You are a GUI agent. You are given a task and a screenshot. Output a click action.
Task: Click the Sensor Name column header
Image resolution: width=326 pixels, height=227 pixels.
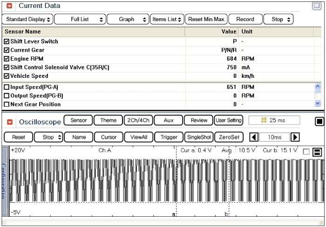click(x=94, y=32)
